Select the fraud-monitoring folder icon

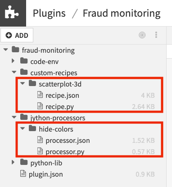point(15,49)
